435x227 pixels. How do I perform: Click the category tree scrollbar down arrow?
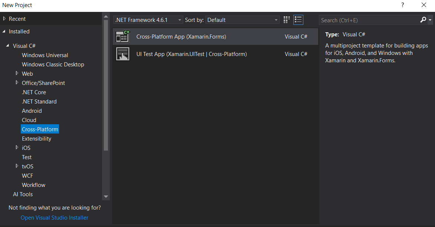pyautogui.click(x=106, y=196)
